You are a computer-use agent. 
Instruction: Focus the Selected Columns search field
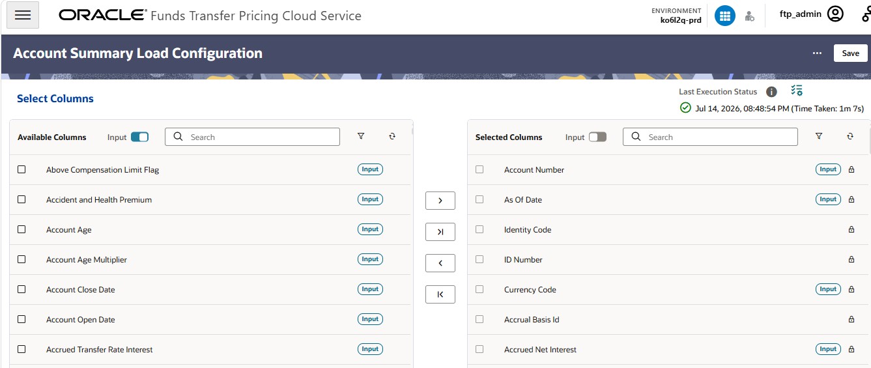pos(711,137)
